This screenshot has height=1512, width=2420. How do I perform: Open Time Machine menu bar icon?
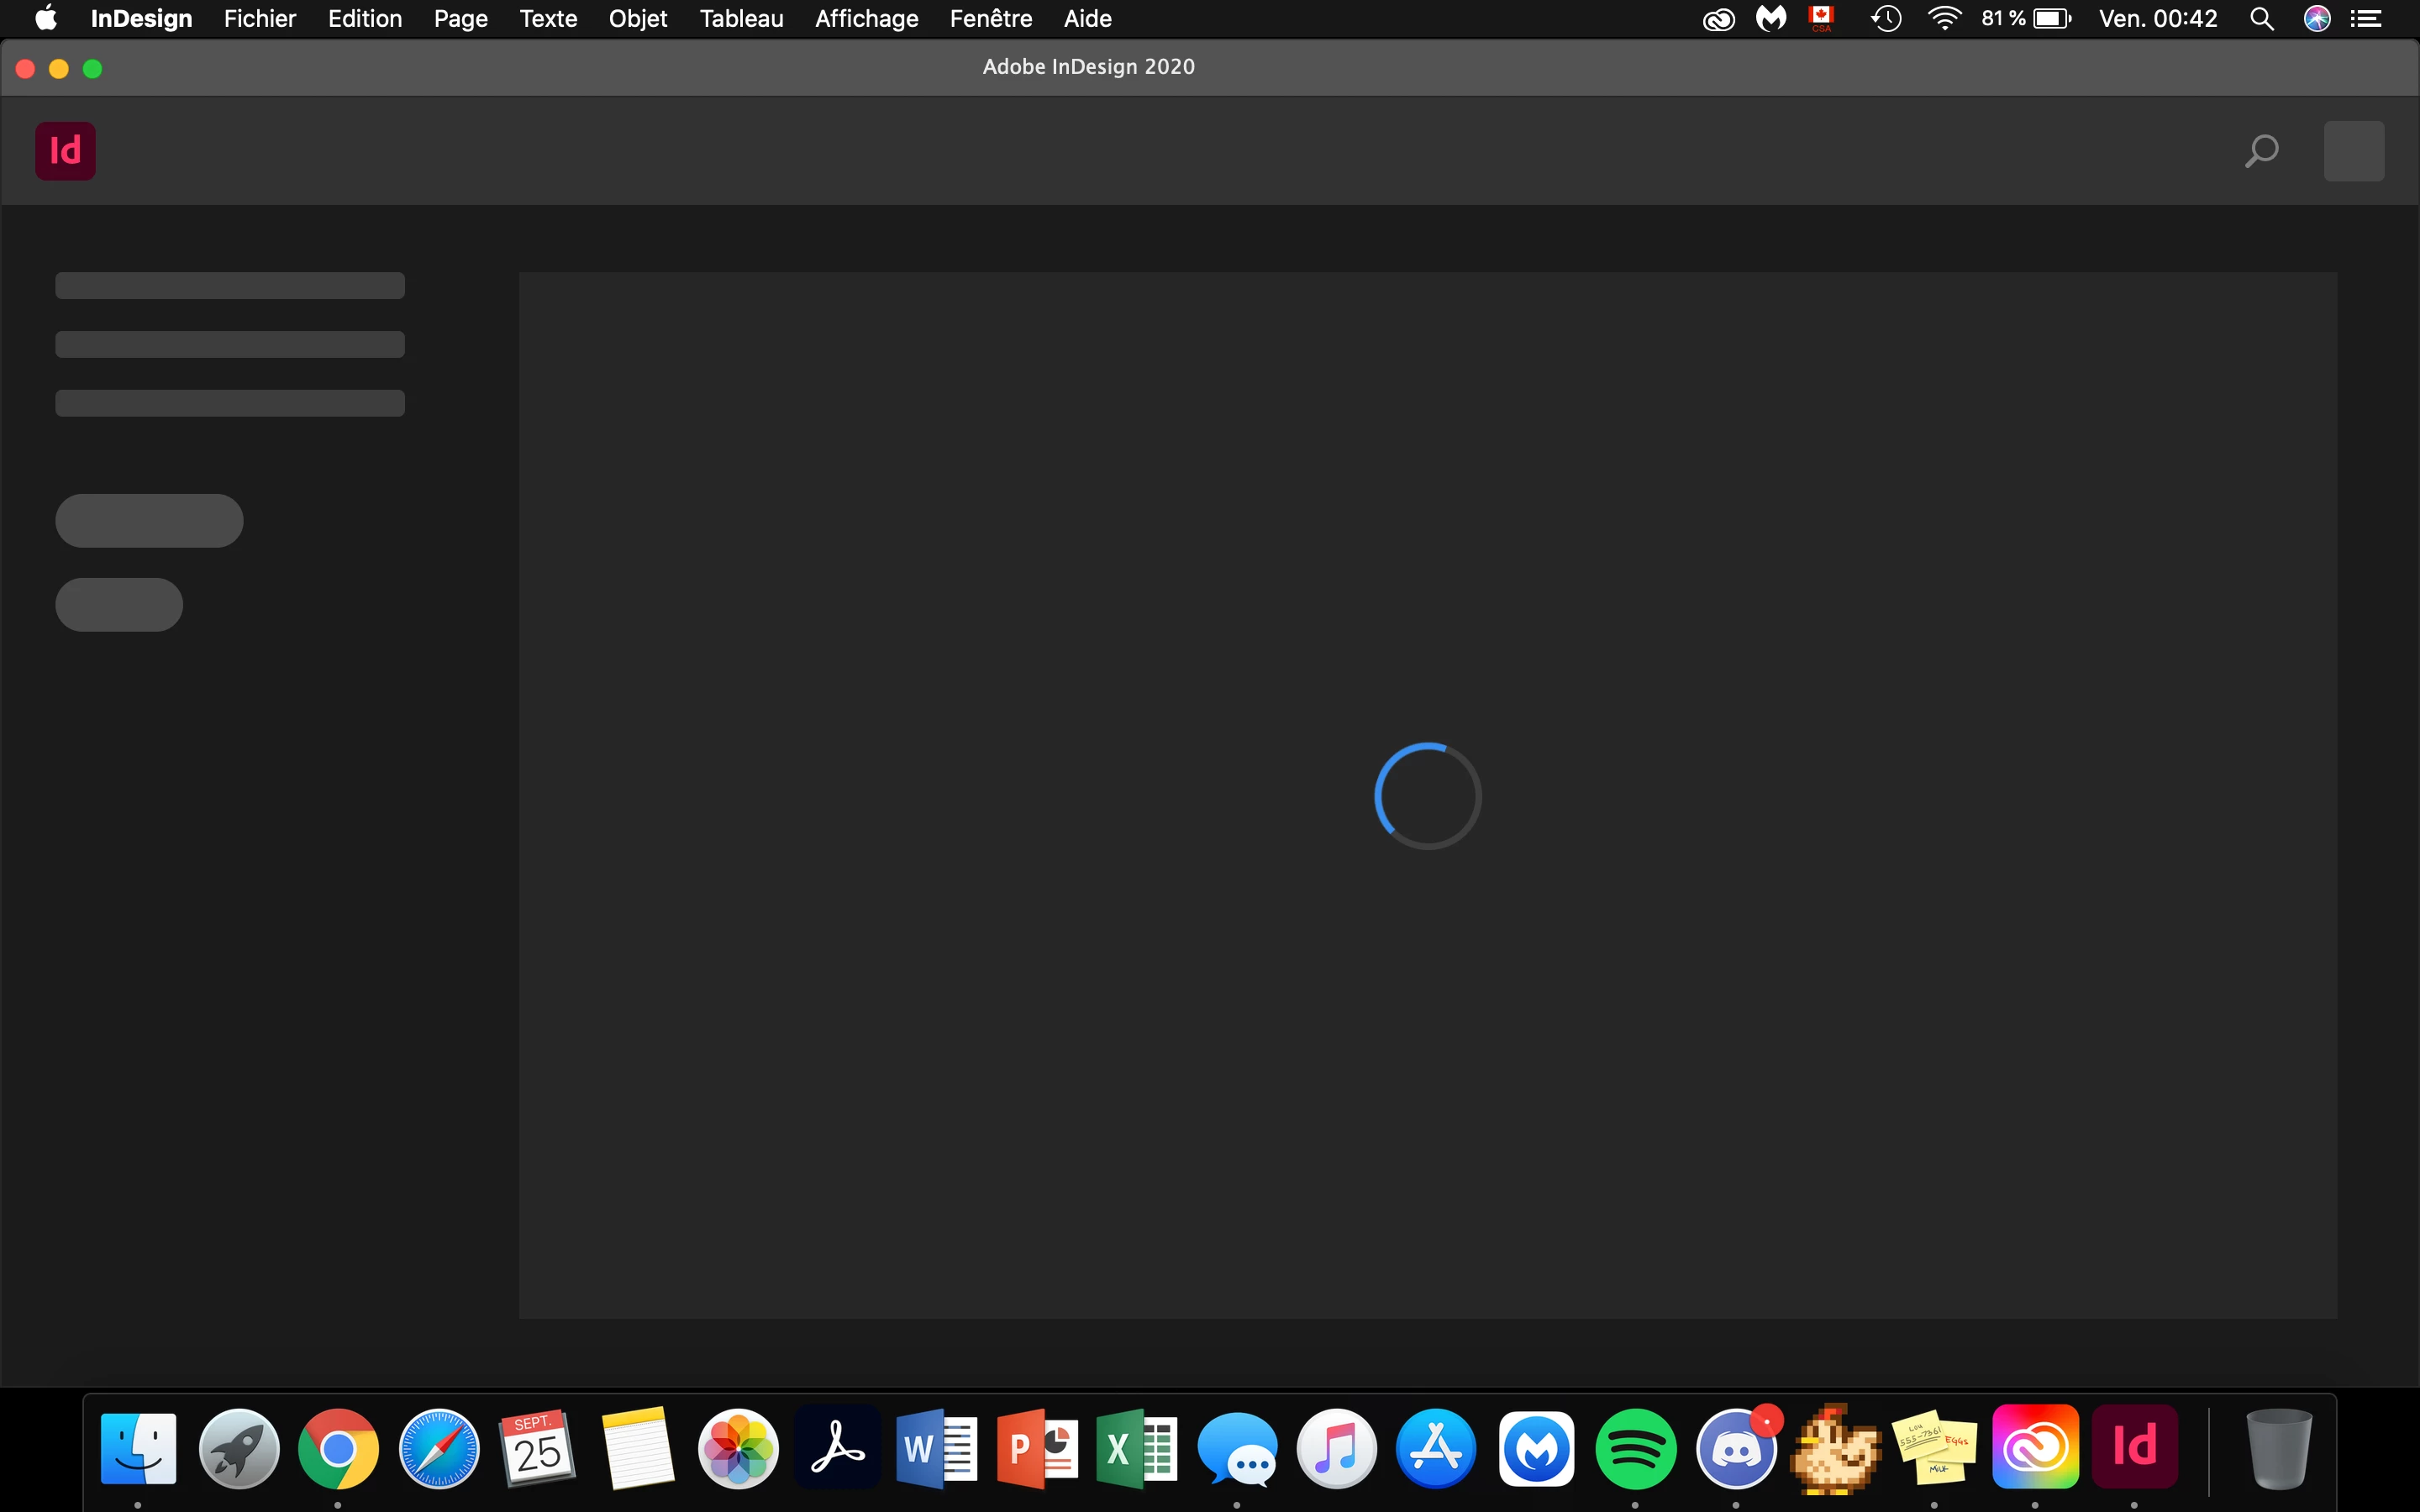(1886, 19)
